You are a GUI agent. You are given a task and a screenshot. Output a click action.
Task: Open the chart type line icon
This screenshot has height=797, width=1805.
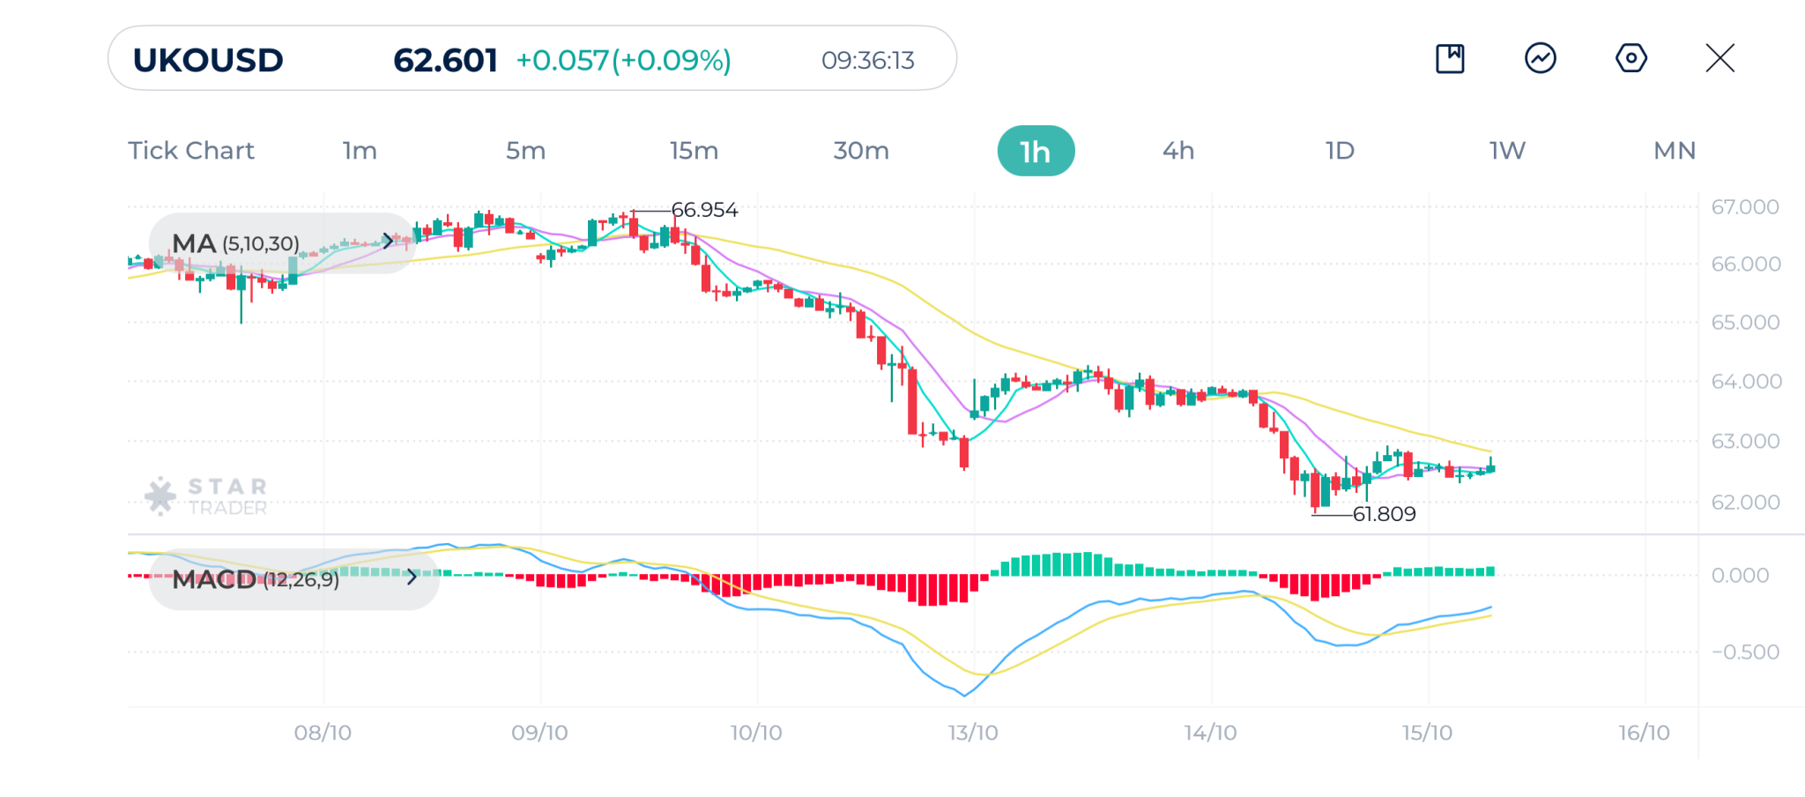point(1540,59)
